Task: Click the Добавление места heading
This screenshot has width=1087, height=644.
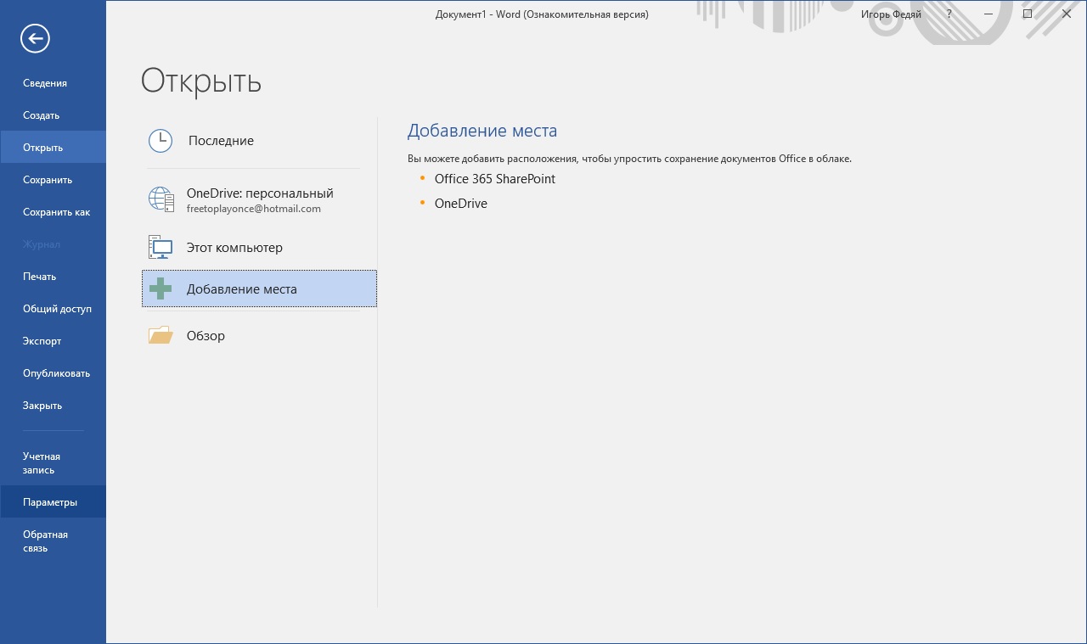Action: [x=482, y=131]
